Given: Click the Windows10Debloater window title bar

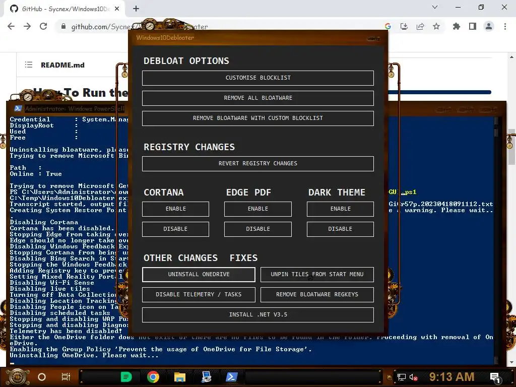Looking at the screenshot, I should coord(257,38).
